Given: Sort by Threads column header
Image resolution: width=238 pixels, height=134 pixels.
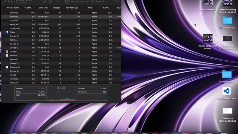Looking at the screenshot, I should [x=57, y=8].
